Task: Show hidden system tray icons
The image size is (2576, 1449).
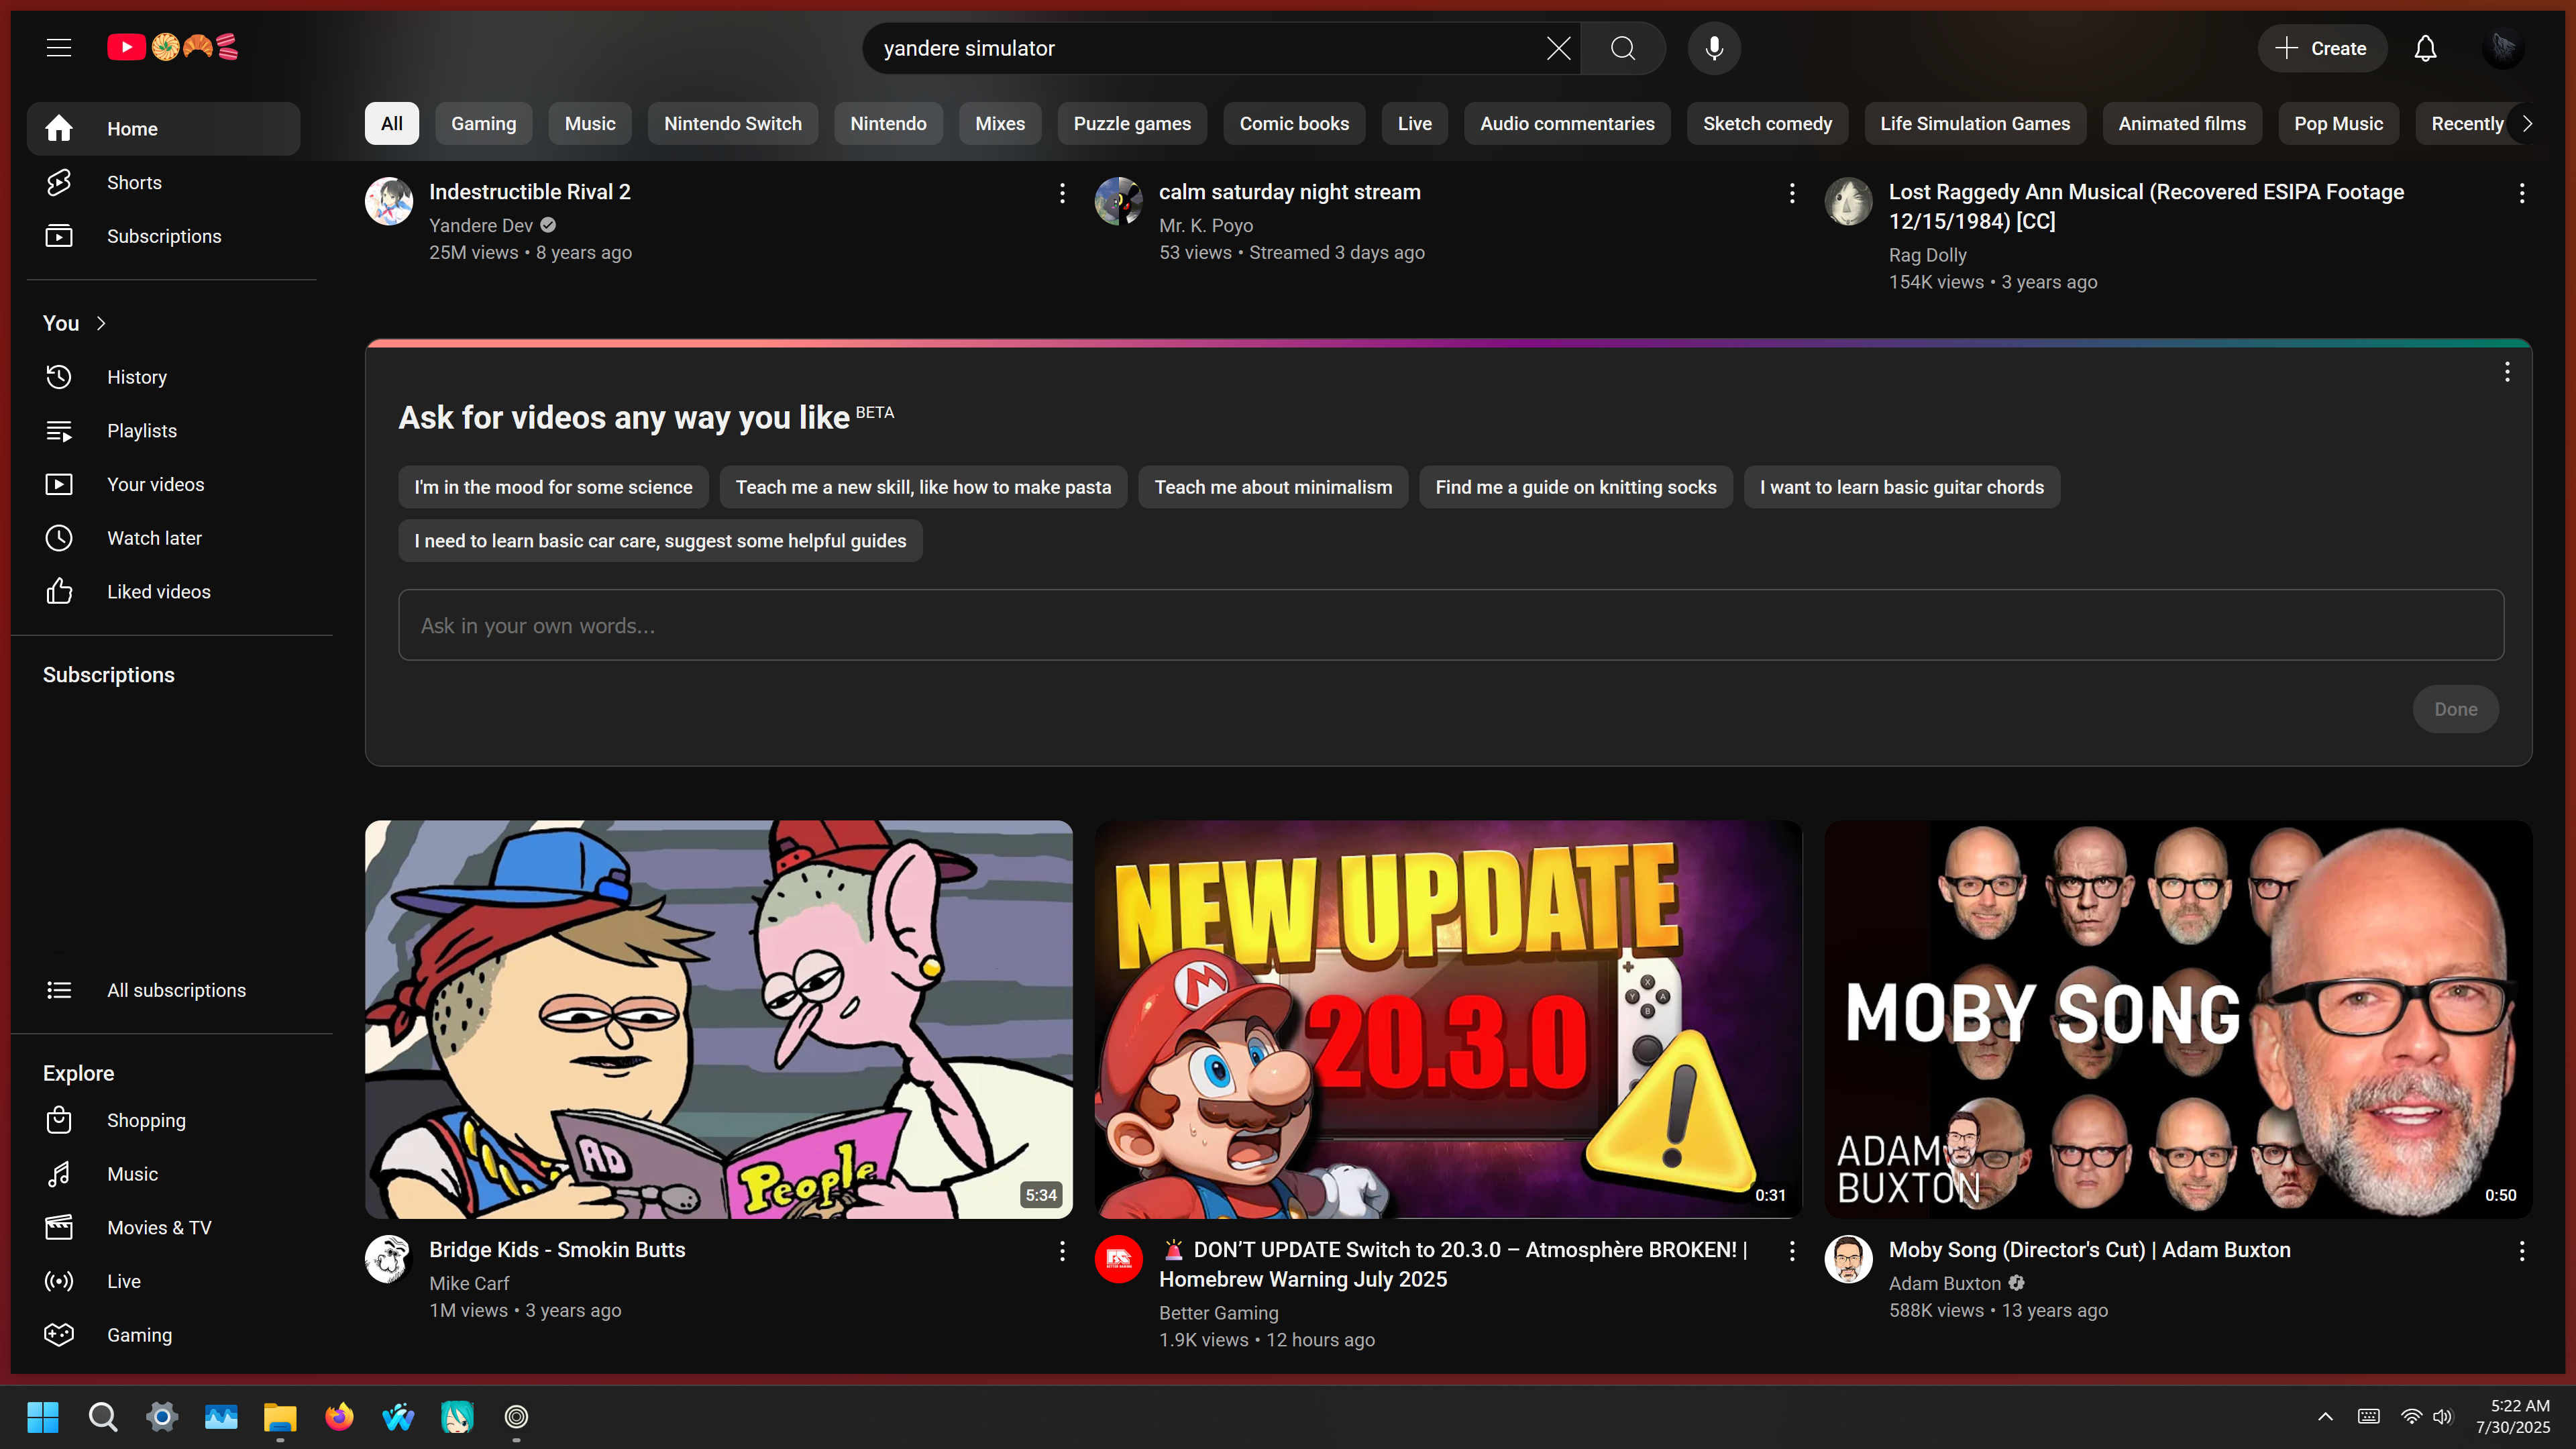Action: tap(2325, 1417)
